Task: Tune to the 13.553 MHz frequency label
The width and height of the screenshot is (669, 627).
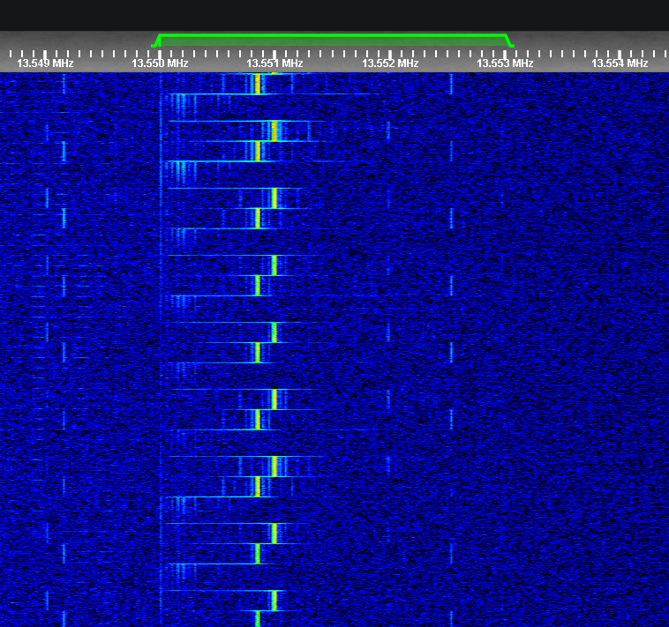Action: pyautogui.click(x=505, y=63)
